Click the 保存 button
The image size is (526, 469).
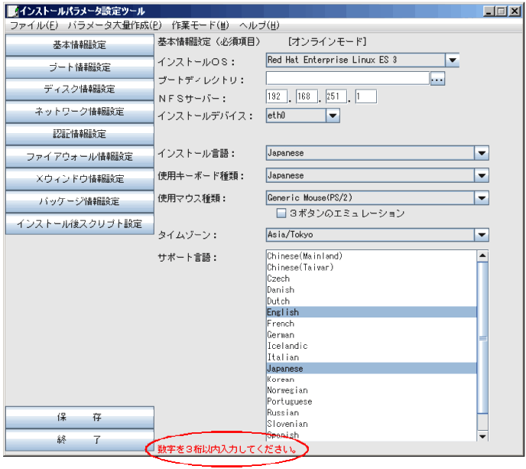[x=80, y=417]
